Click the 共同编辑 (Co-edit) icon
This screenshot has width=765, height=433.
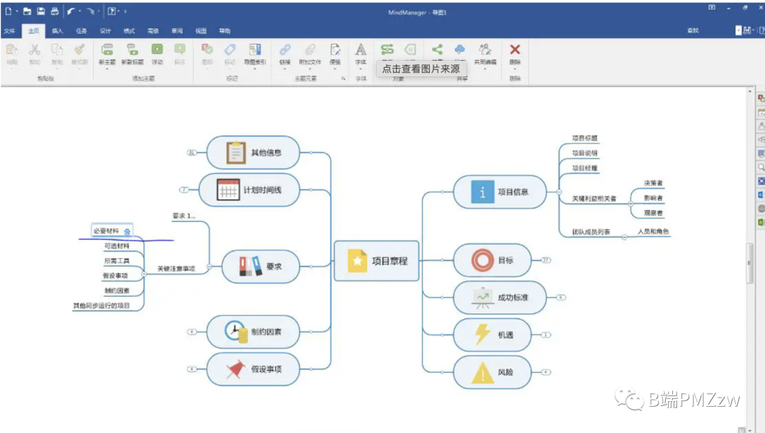pyautogui.click(x=484, y=50)
